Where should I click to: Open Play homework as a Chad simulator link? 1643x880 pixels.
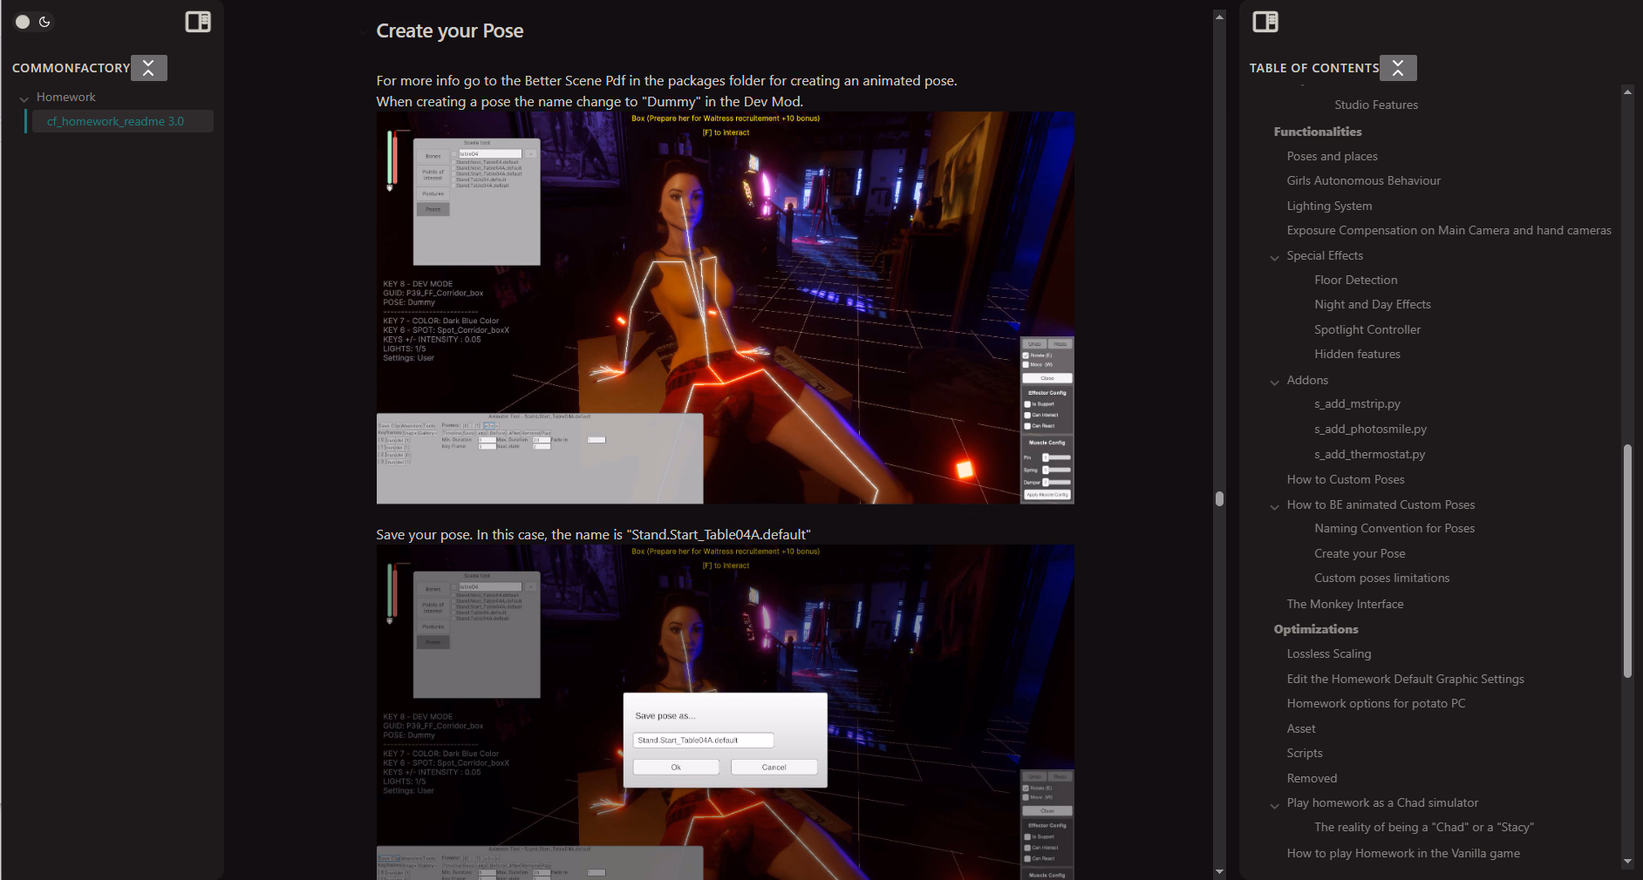coord(1382,802)
